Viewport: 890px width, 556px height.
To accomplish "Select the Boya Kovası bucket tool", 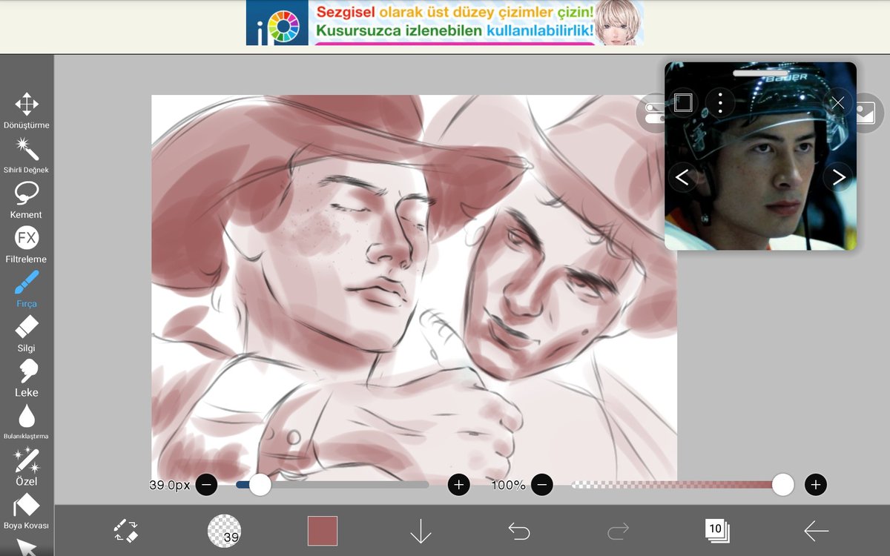I will [27, 511].
